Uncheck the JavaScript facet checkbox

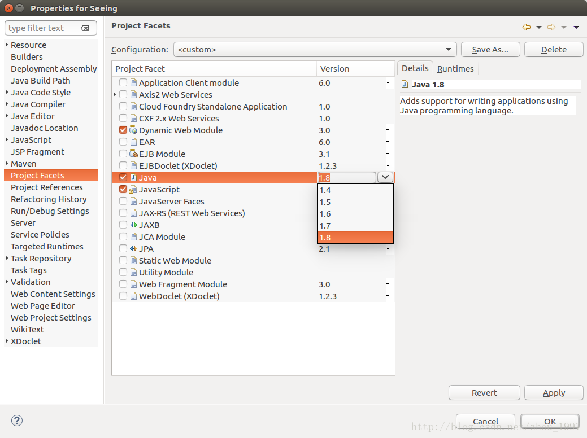click(123, 189)
